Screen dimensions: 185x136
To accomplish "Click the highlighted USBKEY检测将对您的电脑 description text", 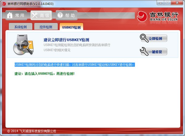I will 75,65.
